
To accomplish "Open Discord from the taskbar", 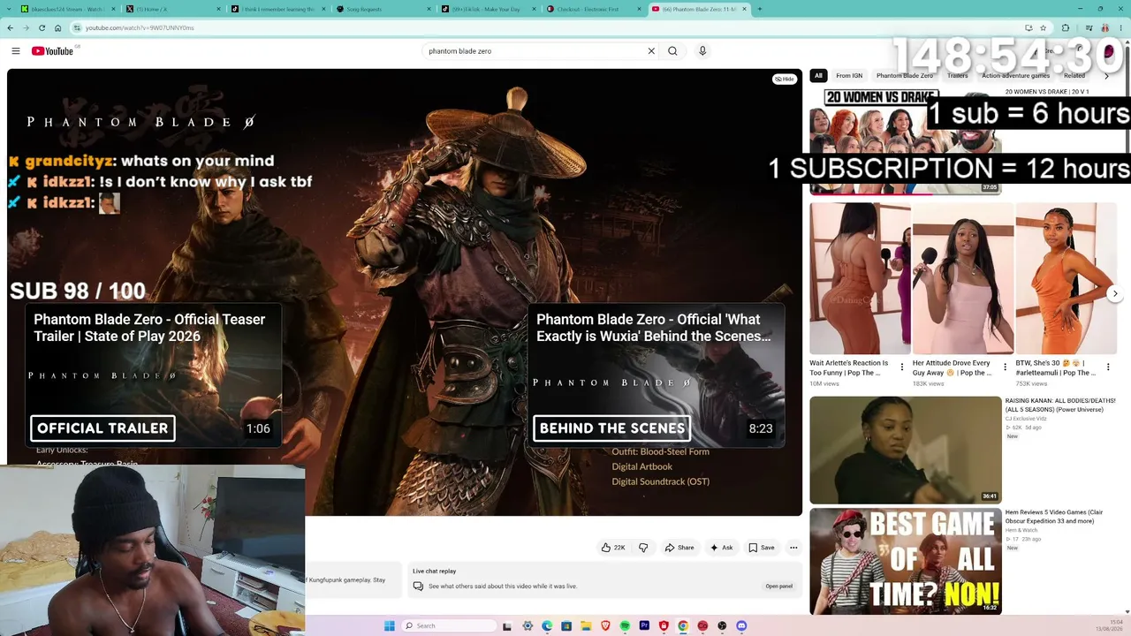I will (x=741, y=625).
